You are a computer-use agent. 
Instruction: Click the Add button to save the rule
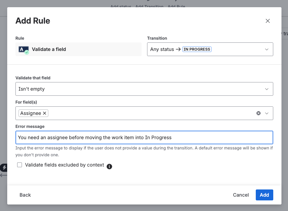[x=264, y=195]
